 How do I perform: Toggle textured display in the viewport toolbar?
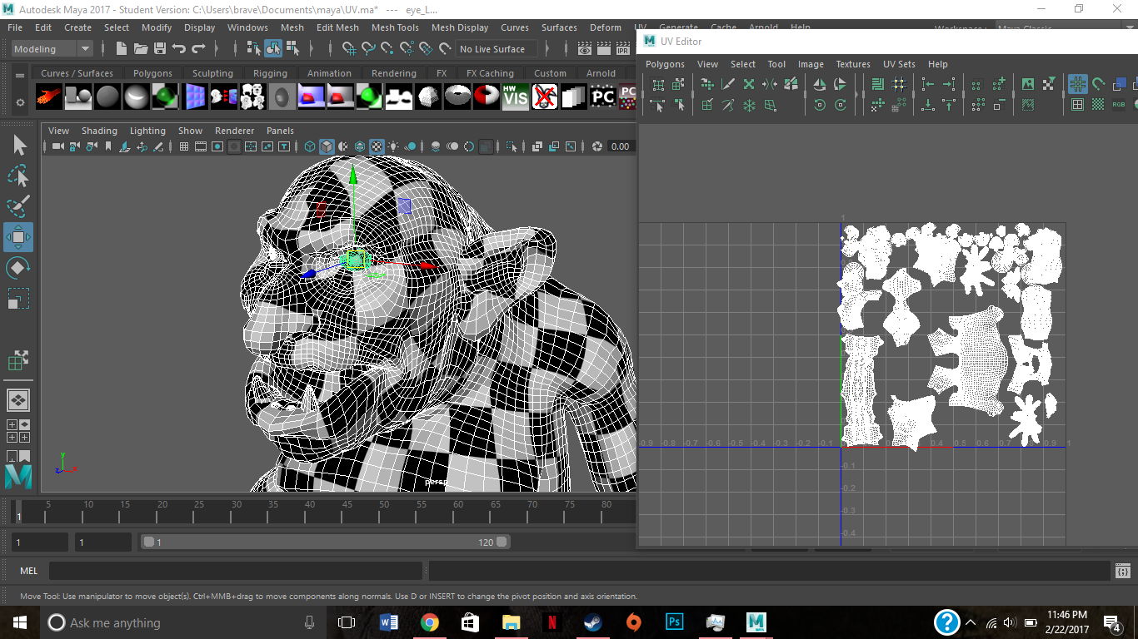pyautogui.click(x=377, y=146)
